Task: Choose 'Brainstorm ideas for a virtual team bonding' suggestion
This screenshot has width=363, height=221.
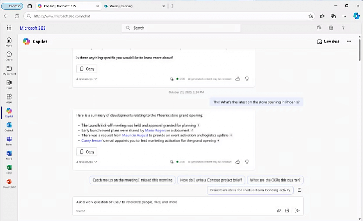Action: 250,190
